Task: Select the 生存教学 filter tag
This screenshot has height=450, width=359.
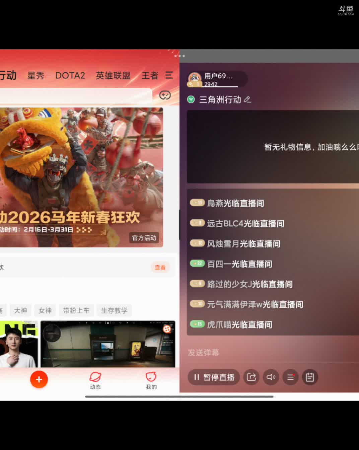Action: tap(114, 310)
